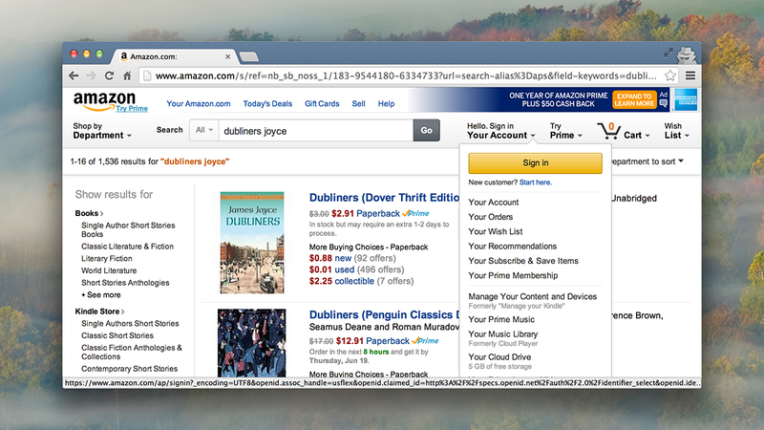
Task: Click Dubliners Dover Thrift book cover
Action: click(x=252, y=243)
